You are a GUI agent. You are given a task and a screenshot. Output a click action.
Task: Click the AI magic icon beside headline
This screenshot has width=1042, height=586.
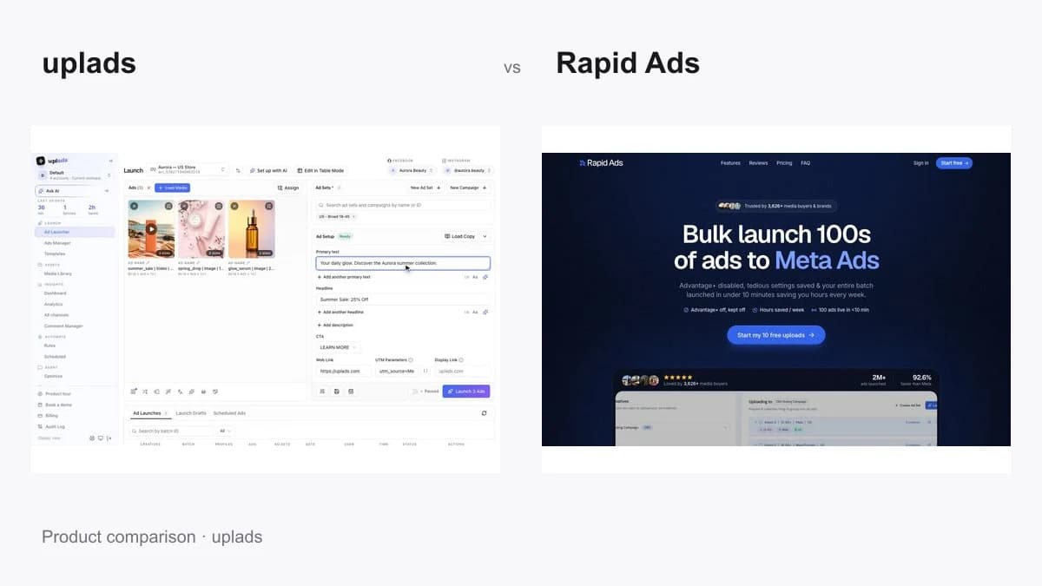[x=485, y=312]
